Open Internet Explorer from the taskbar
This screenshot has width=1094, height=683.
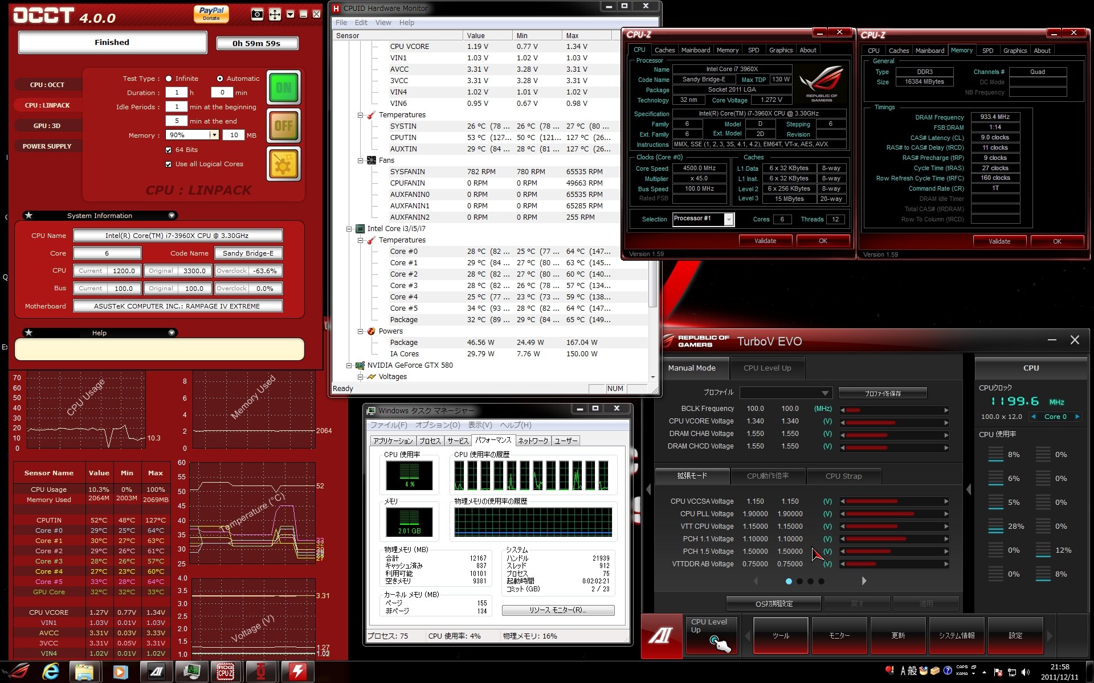pos(51,672)
